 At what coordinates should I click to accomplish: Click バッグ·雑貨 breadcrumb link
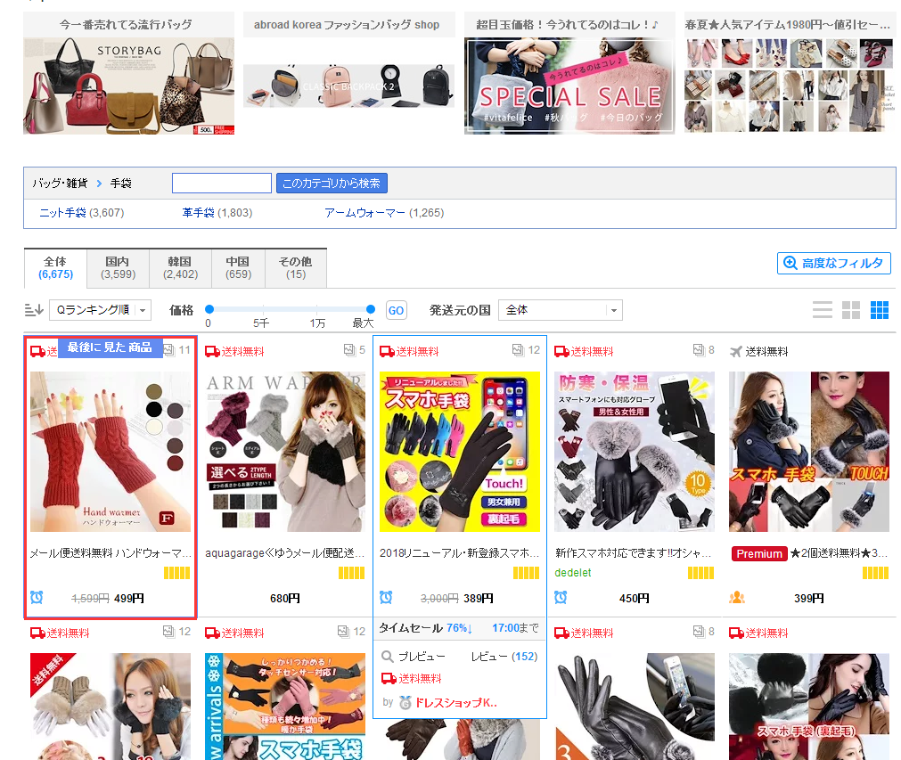60,184
